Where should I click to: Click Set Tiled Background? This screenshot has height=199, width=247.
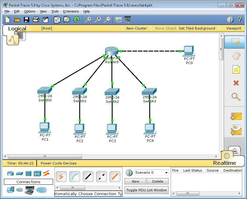point(197,28)
